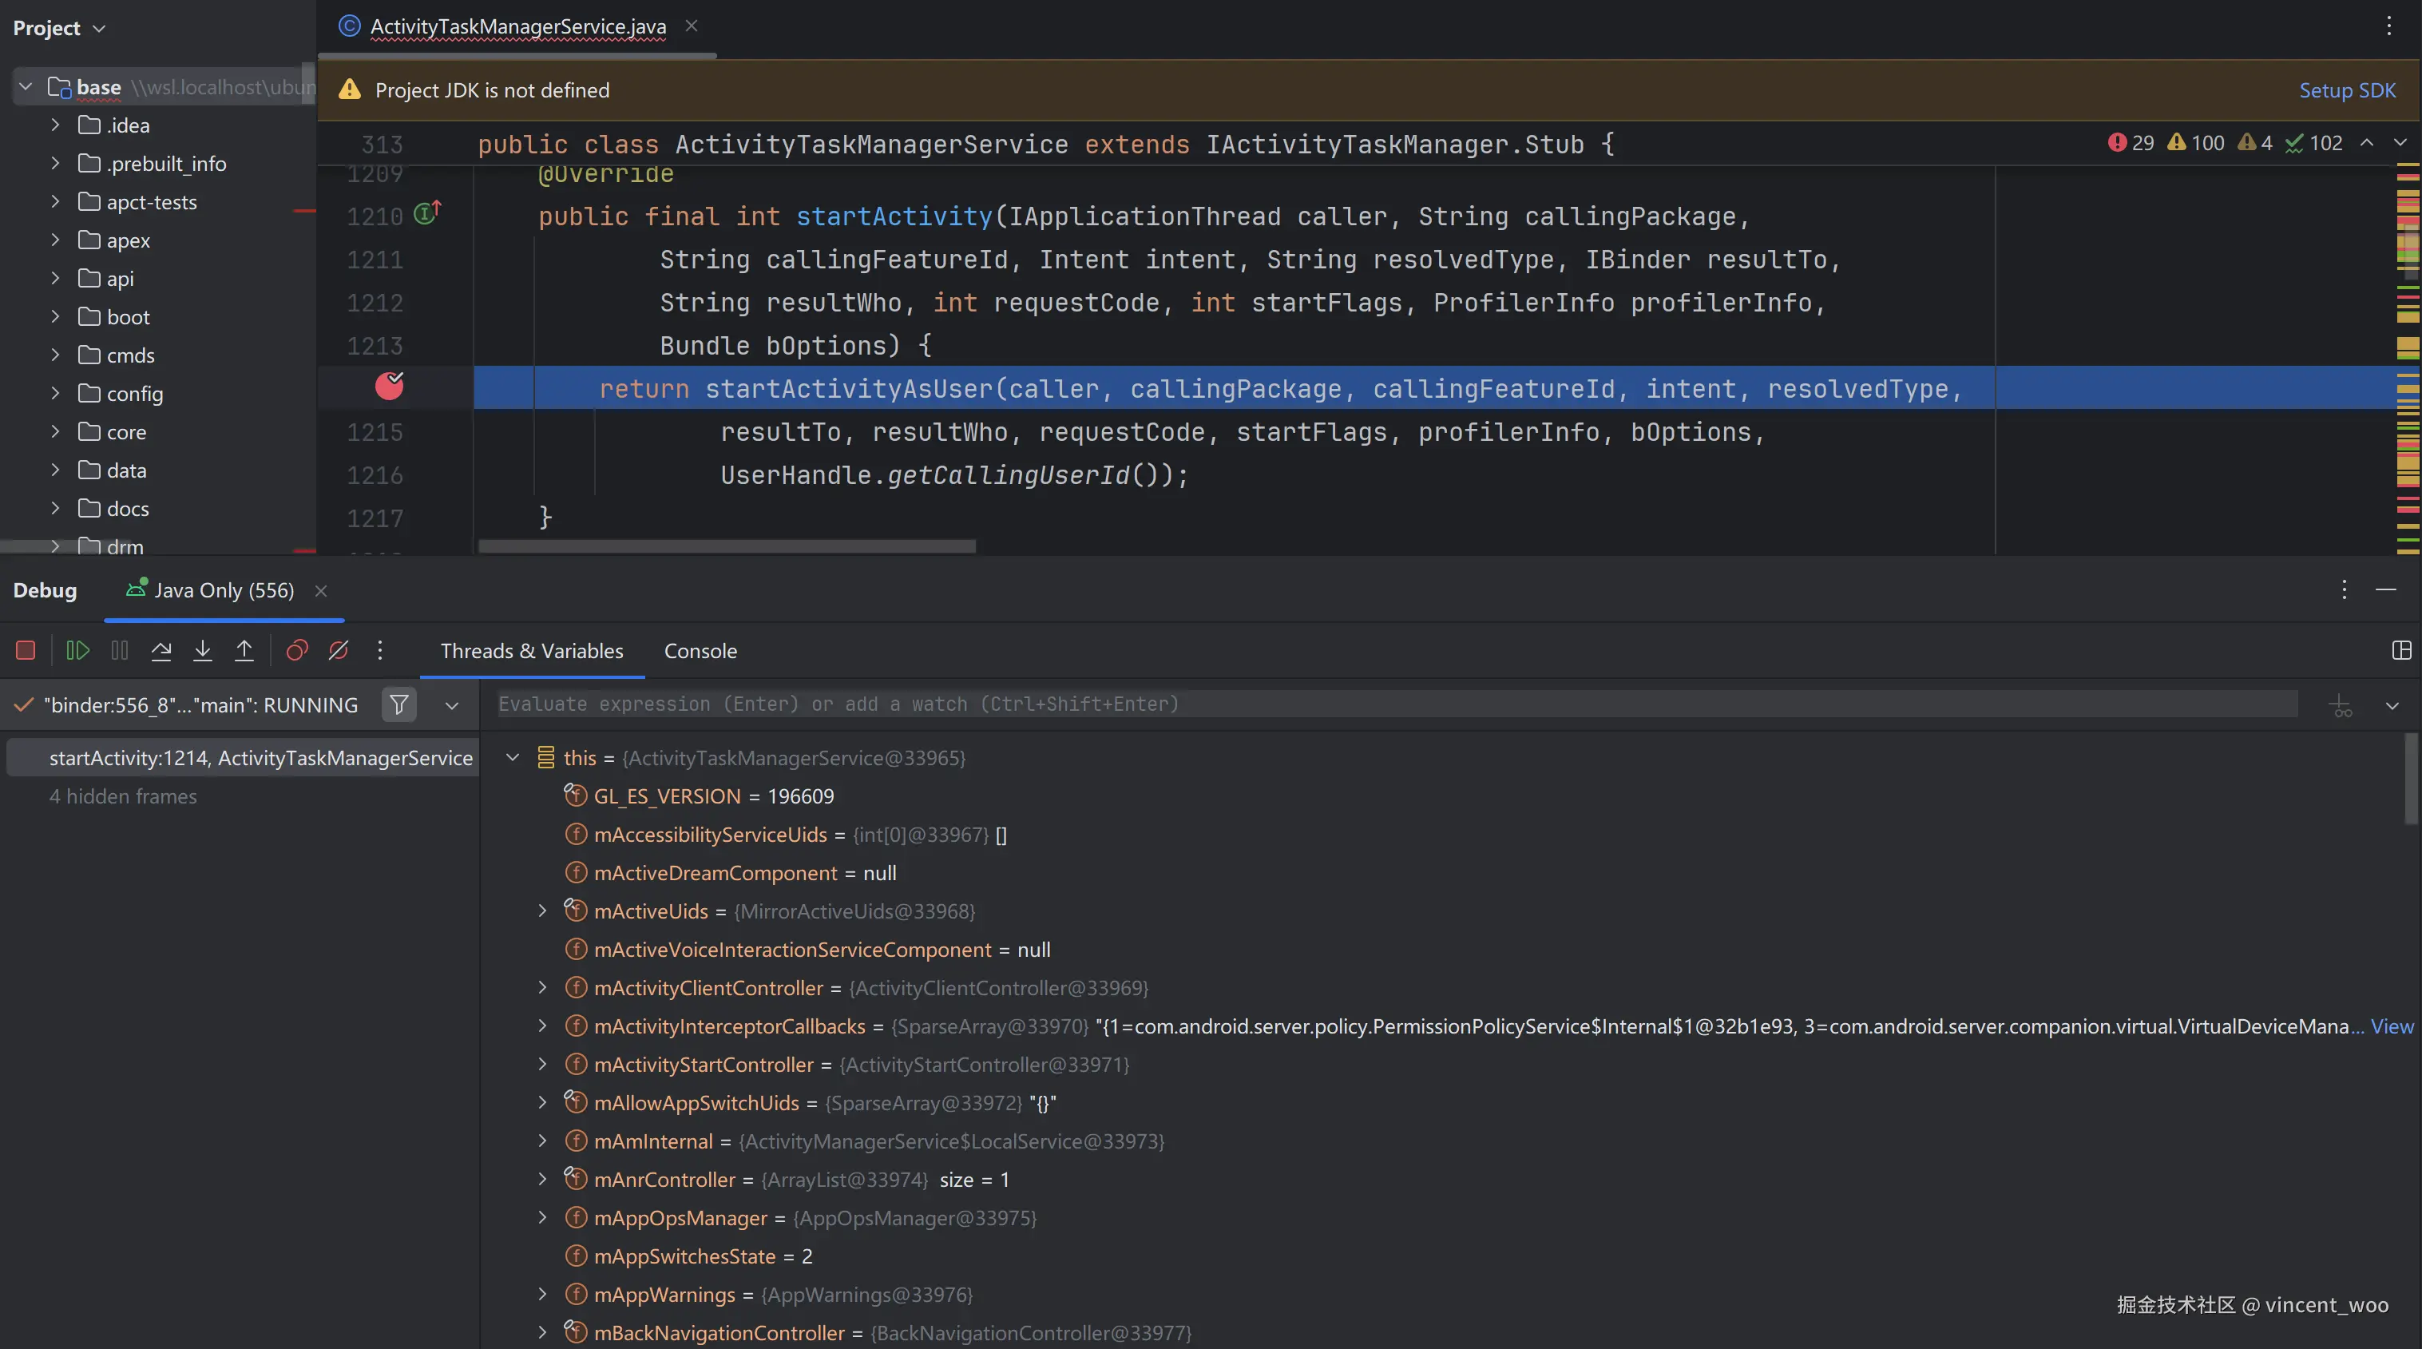
Task: Click the Step Into icon
Action: click(202, 650)
